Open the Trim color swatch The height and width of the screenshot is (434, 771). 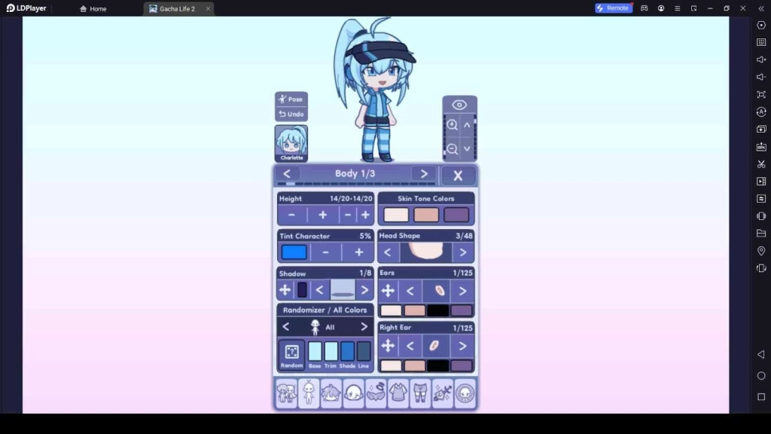pyautogui.click(x=331, y=352)
